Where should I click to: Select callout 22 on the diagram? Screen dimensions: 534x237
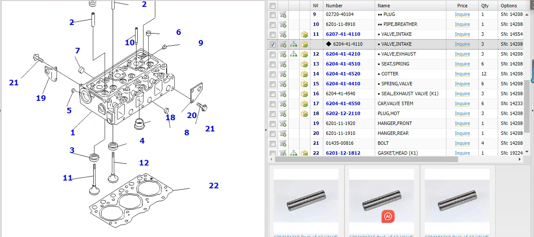tap(214, 186)
